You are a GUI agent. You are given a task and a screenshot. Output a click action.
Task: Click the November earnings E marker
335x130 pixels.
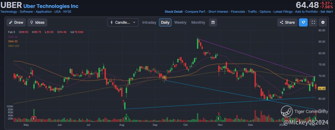(x=219, y=118)
